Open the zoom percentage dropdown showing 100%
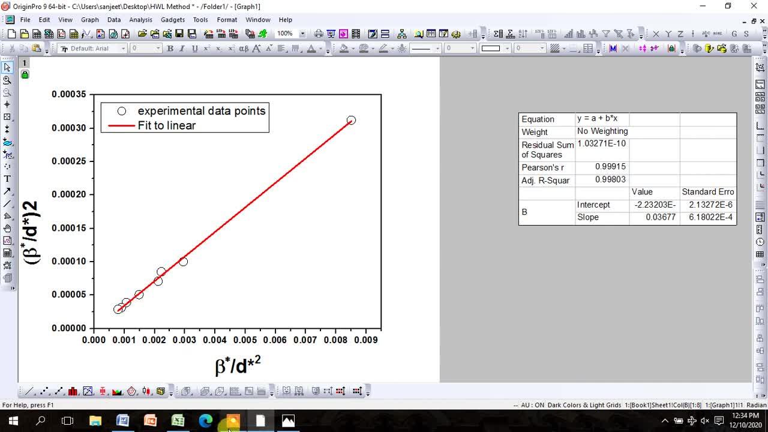Viewport: 768px width, 432px height. [x=303, y=34]
